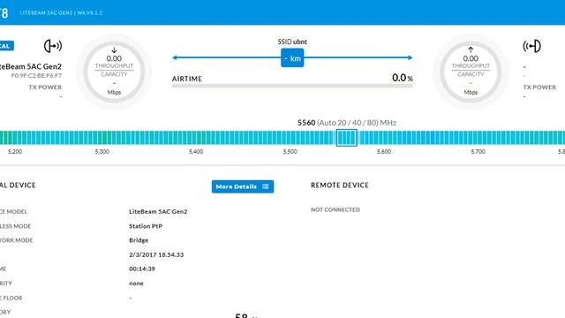The width and height of the screenshot is (565, 318).
Task: Click the SSID ubnt label
Action: click(292, 42)
